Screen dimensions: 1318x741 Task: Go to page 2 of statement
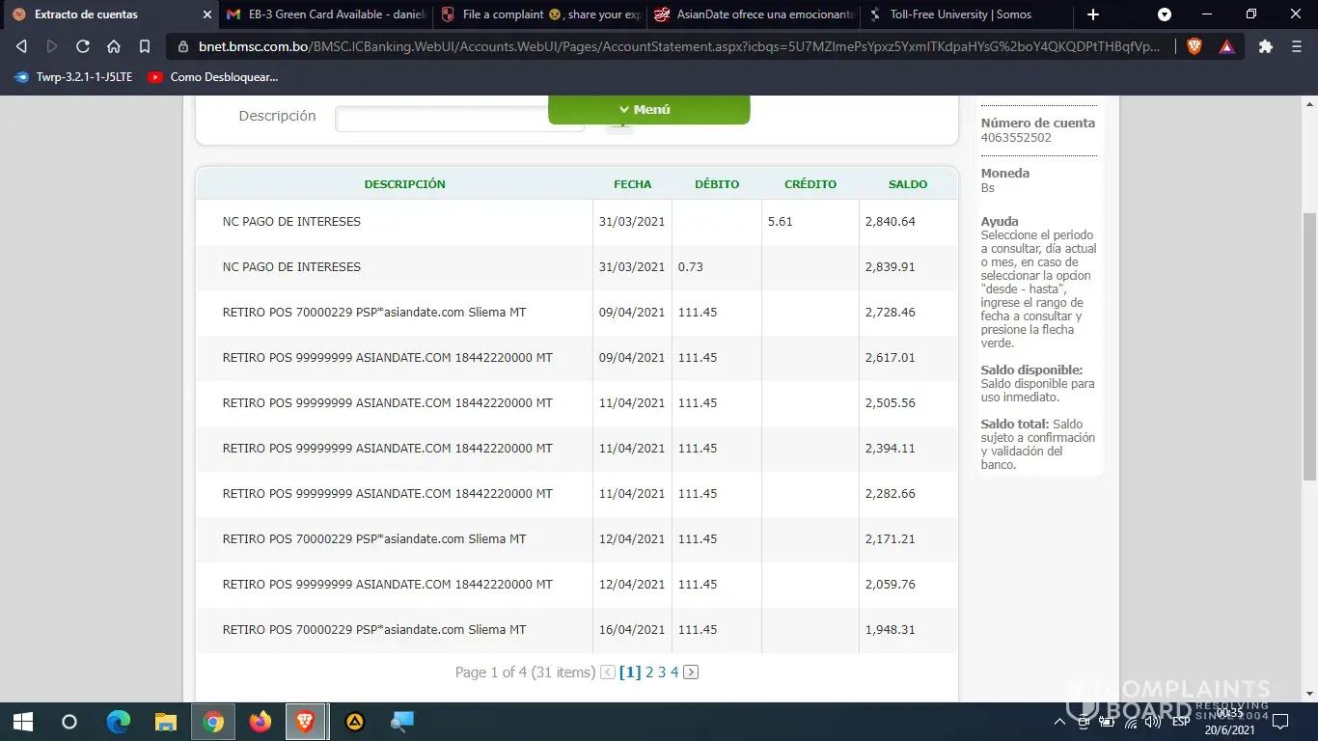pyautogui.click(x=649, y=672)
